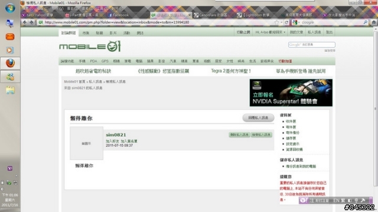Image resolution: width=378 pixels, height=212 pixels.
Task: Click the sim0821 avatar placeholder
Action: click(87, 143)
